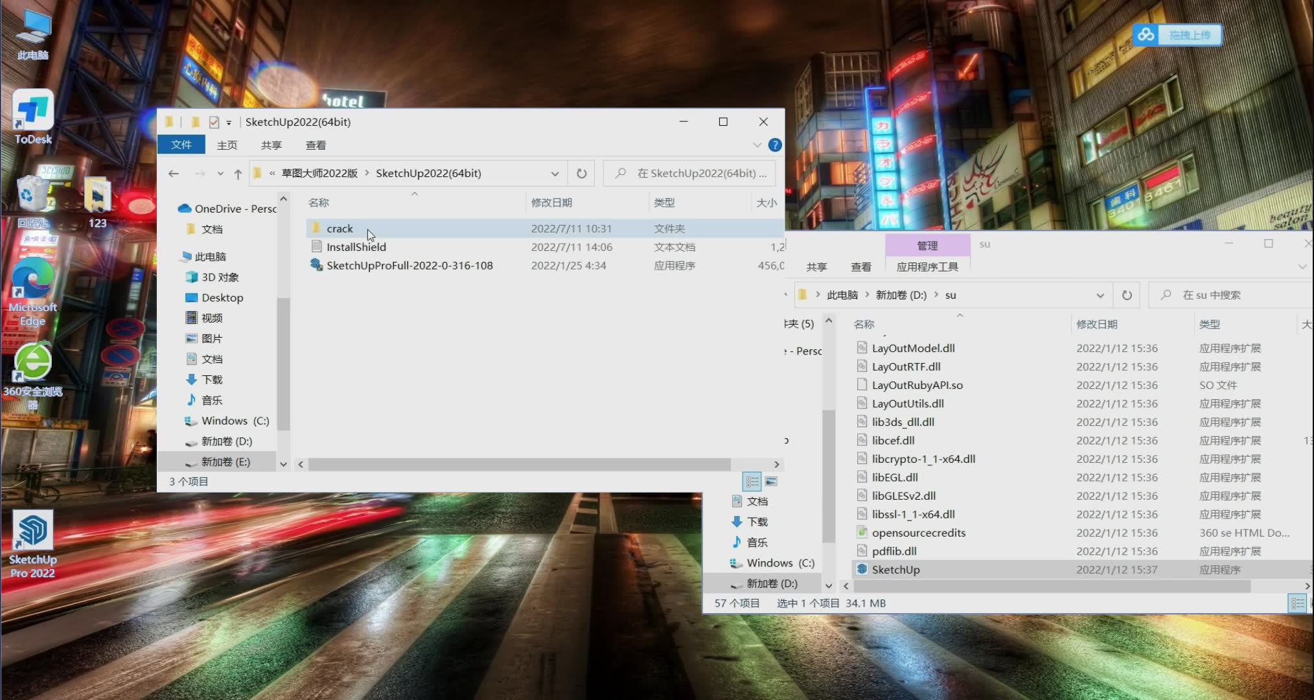This screenshot has height=700, width=1314.
Task: Switch to large icons view in status bar
Action: [771, 482]
